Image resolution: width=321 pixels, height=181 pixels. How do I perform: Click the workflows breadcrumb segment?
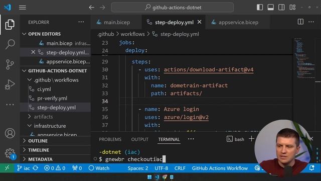[132, 34]
